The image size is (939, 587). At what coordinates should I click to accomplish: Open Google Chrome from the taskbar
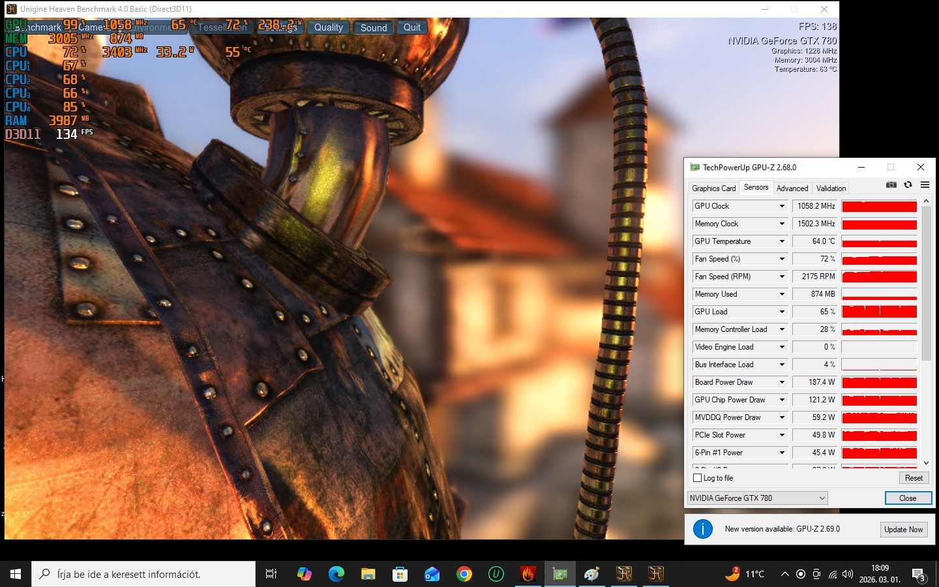coord(464,574)
